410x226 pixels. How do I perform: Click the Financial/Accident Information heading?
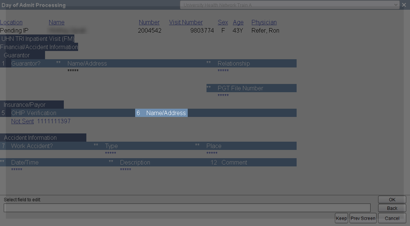(x=39, y=47)
